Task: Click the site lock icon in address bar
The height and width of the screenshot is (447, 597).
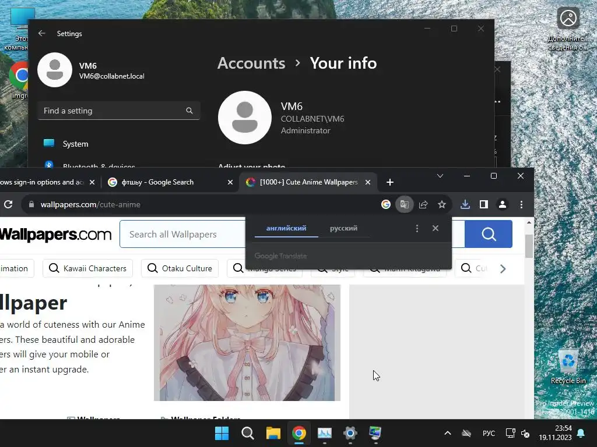Action: [x=31, y=204]
